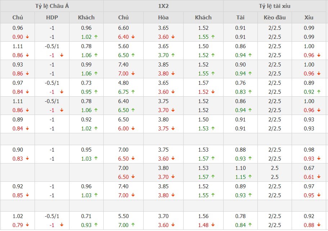Click the green up arrow beside 0.92
This screenshot has height=231, width=328.
pos(318,92)
